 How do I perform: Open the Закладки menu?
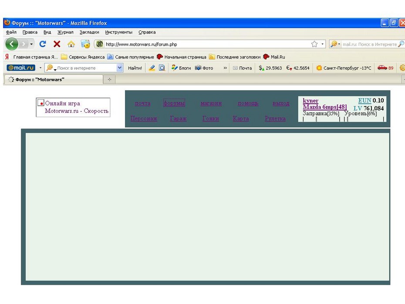click(89, 32)
